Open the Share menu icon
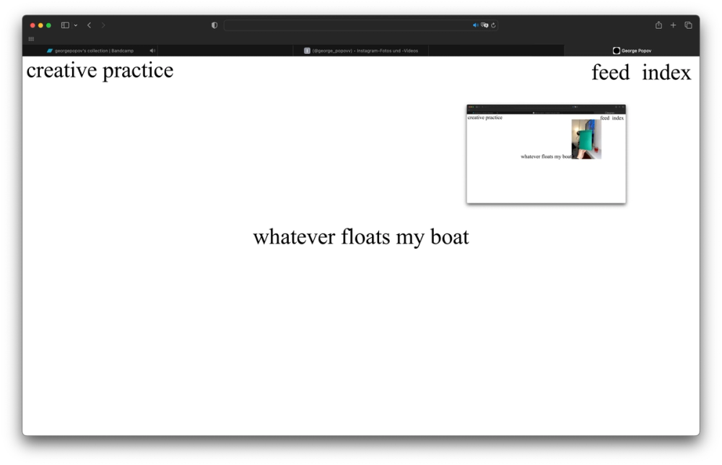The image size is (722, 465). tap(658, 25)
